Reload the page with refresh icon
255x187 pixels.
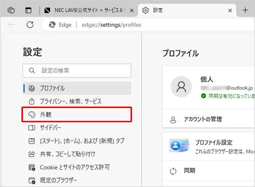click(x=30, y=24)
